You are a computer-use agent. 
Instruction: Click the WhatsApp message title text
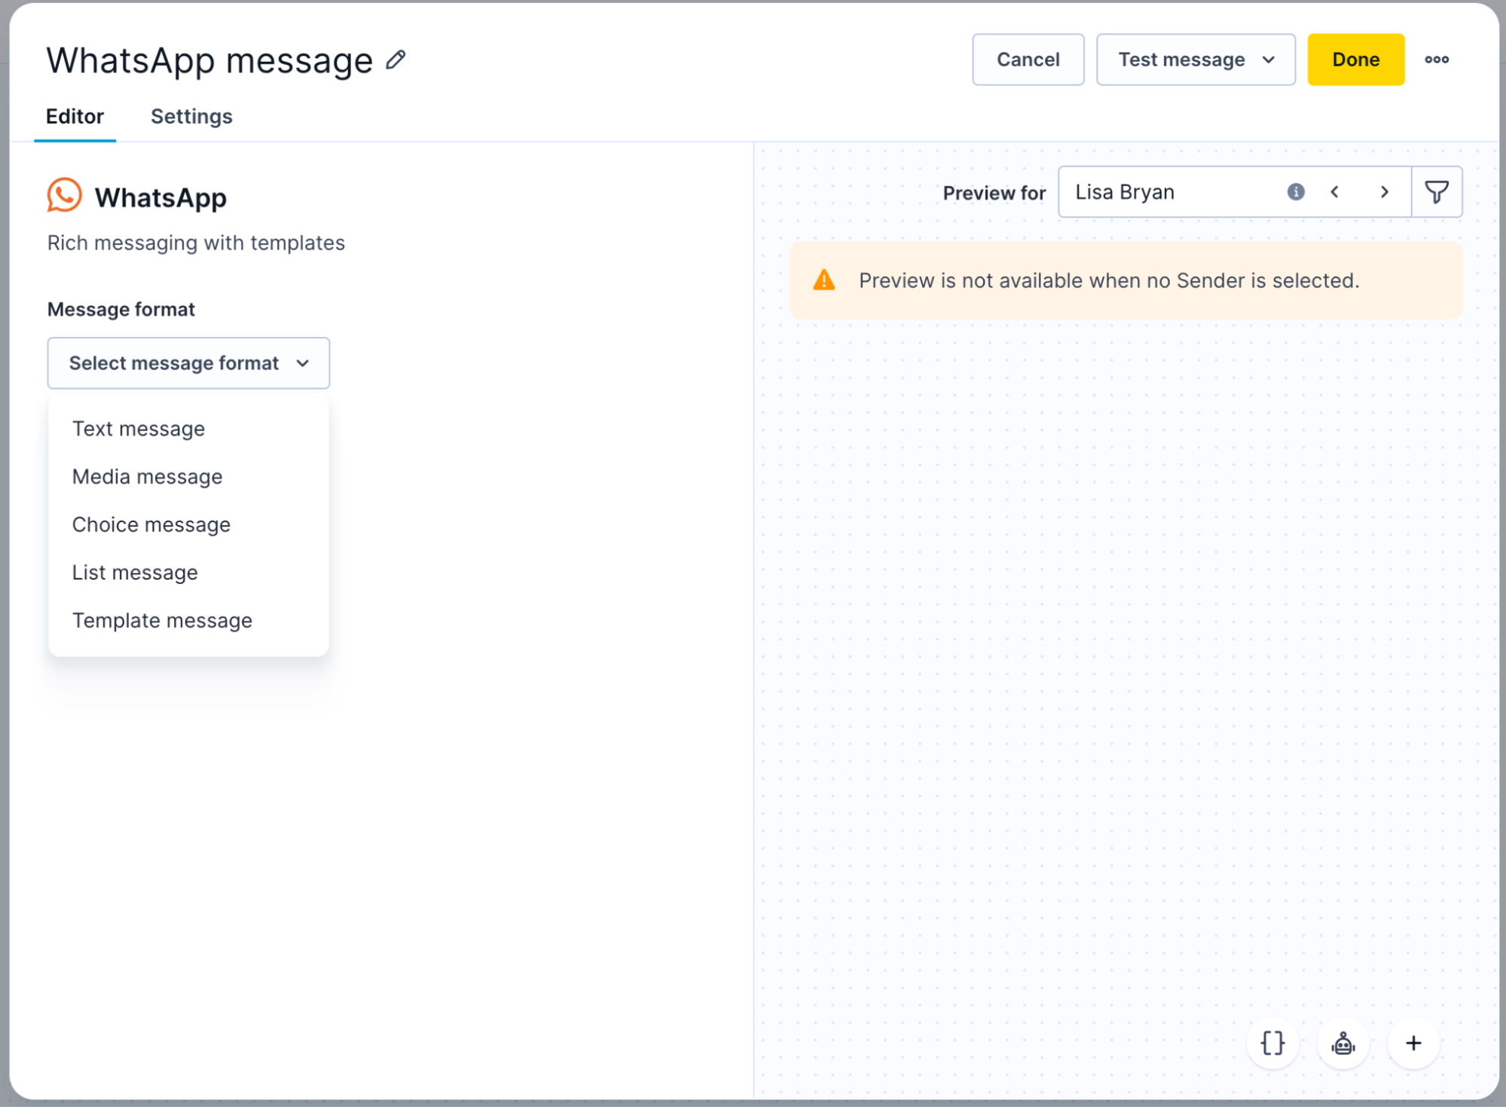pos(209,60)
